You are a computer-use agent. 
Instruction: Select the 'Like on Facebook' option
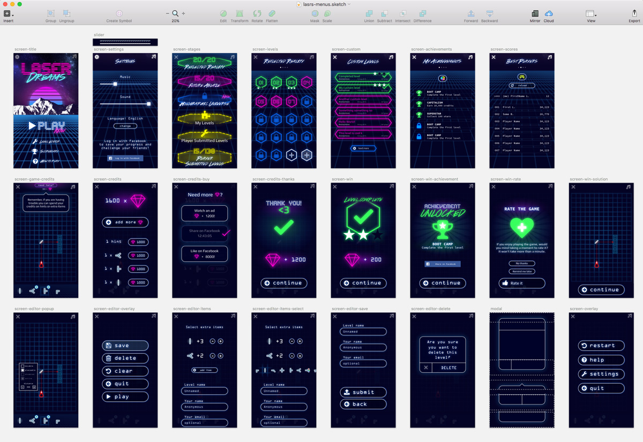[204, 254]
